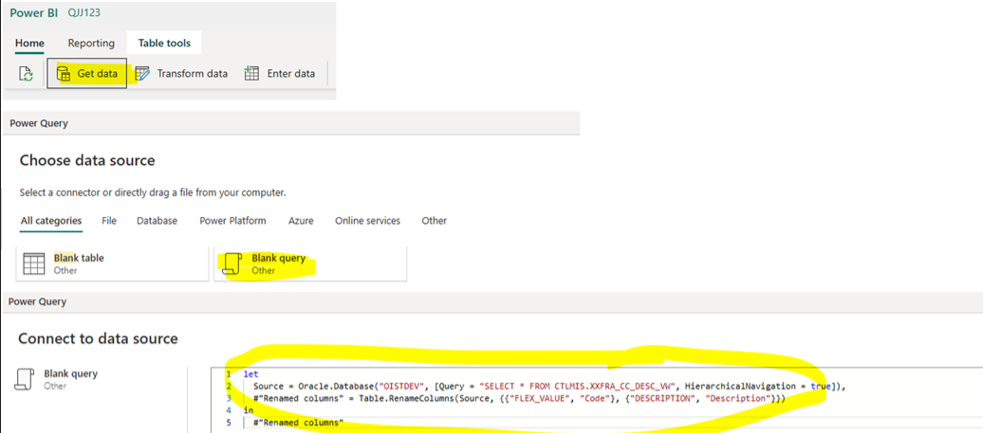983x433 pixels.
Task: Switch to the Power Platform category tab
Action: point(232,221)
